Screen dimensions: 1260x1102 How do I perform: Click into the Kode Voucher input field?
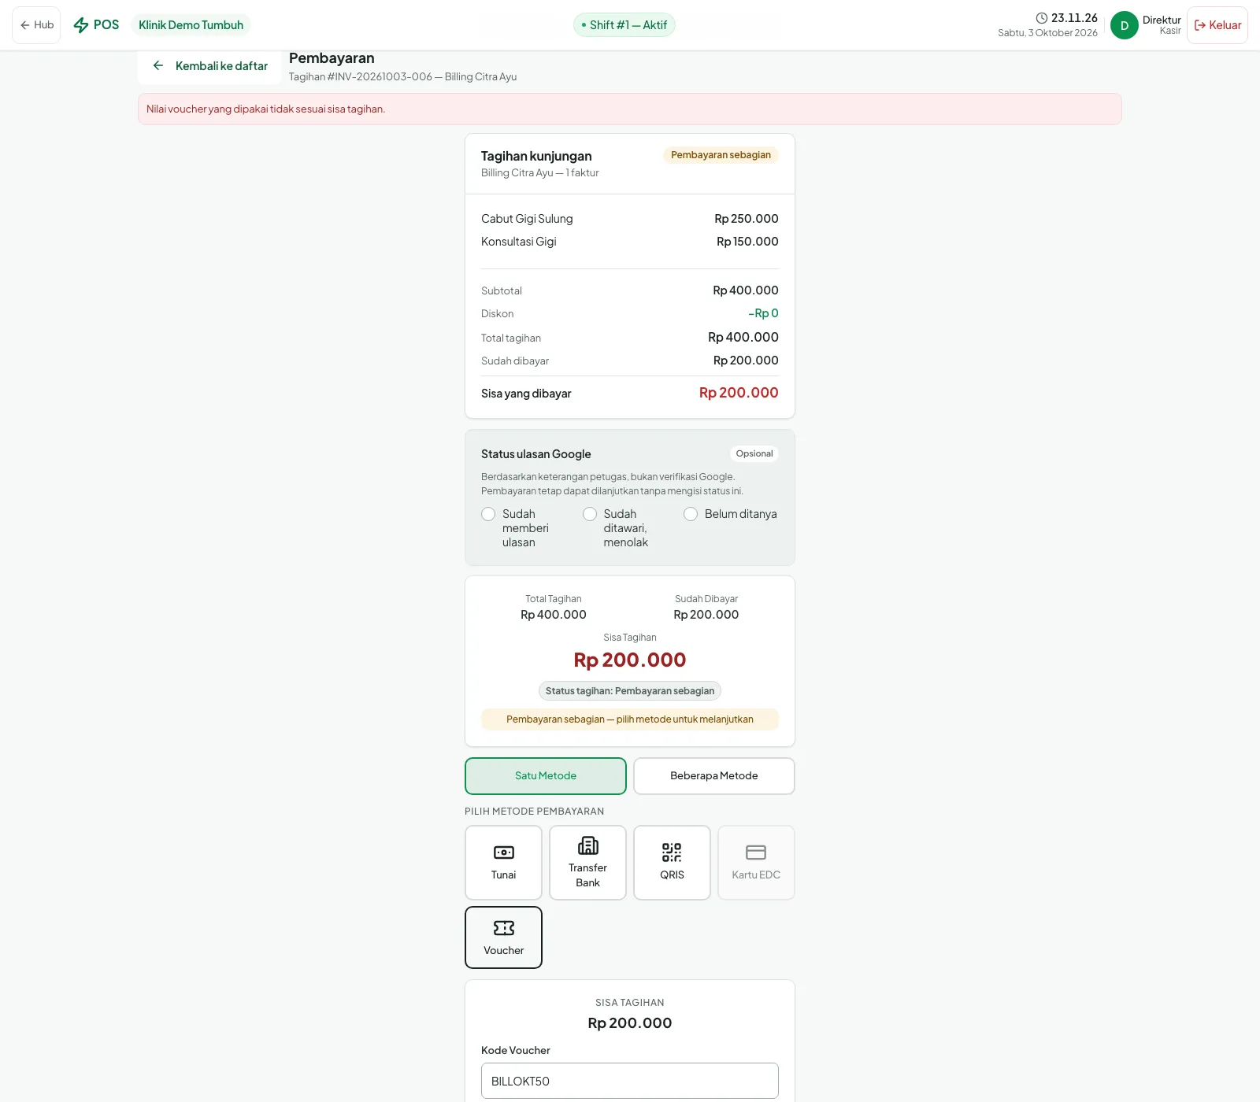point(630,1081)
